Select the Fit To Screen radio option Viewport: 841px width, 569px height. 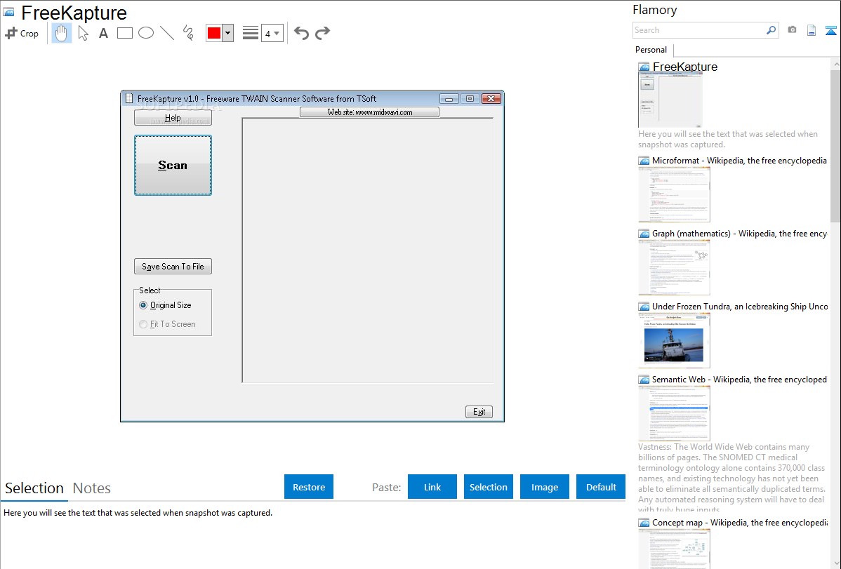click(x=167, y=324)
